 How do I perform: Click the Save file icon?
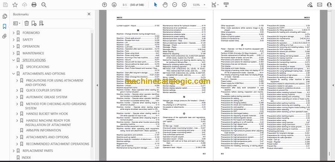5,5
